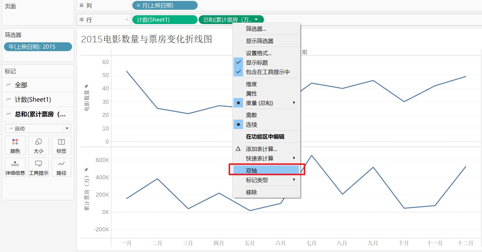
Task: Click 添加表计算... menu entry
Action: click(x=262, y=149)
